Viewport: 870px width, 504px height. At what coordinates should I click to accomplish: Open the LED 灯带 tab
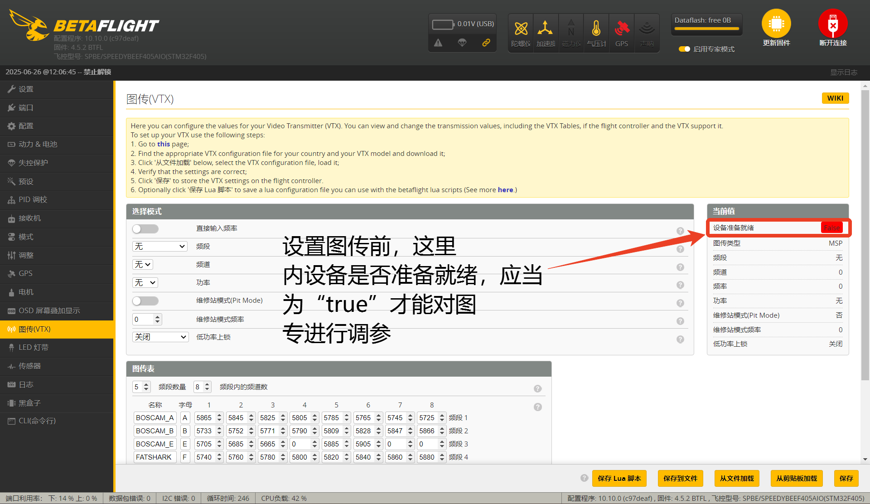(x=57, y=348)
